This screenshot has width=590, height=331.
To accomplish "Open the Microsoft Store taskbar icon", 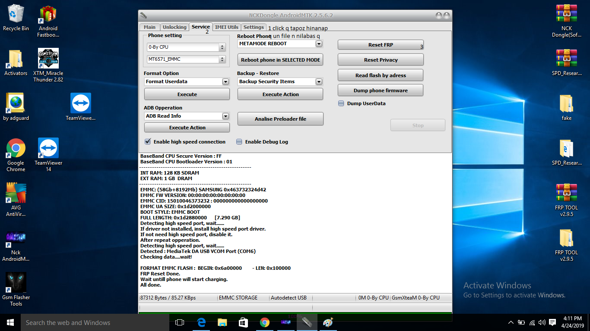I will point(243,322).
